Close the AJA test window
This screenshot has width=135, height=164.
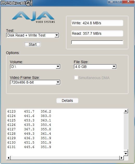click(128, 2)
